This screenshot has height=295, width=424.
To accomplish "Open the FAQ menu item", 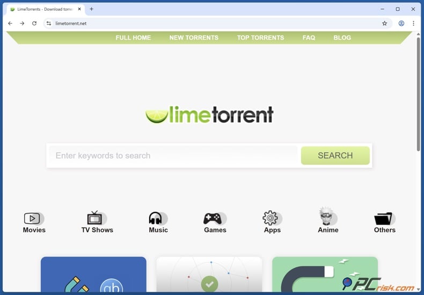I will tap(309, 38).
